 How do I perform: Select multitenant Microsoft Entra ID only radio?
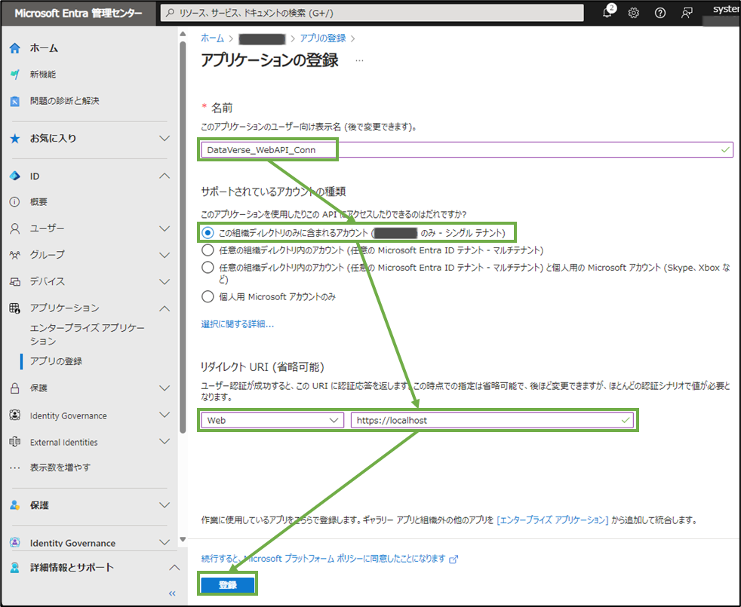tap(208, 250)
